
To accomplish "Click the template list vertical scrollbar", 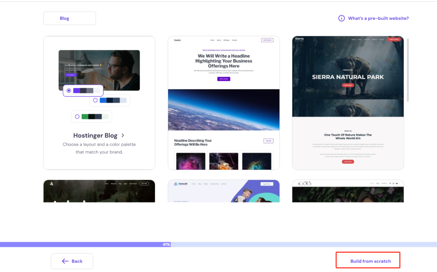I will coord(408,70).
